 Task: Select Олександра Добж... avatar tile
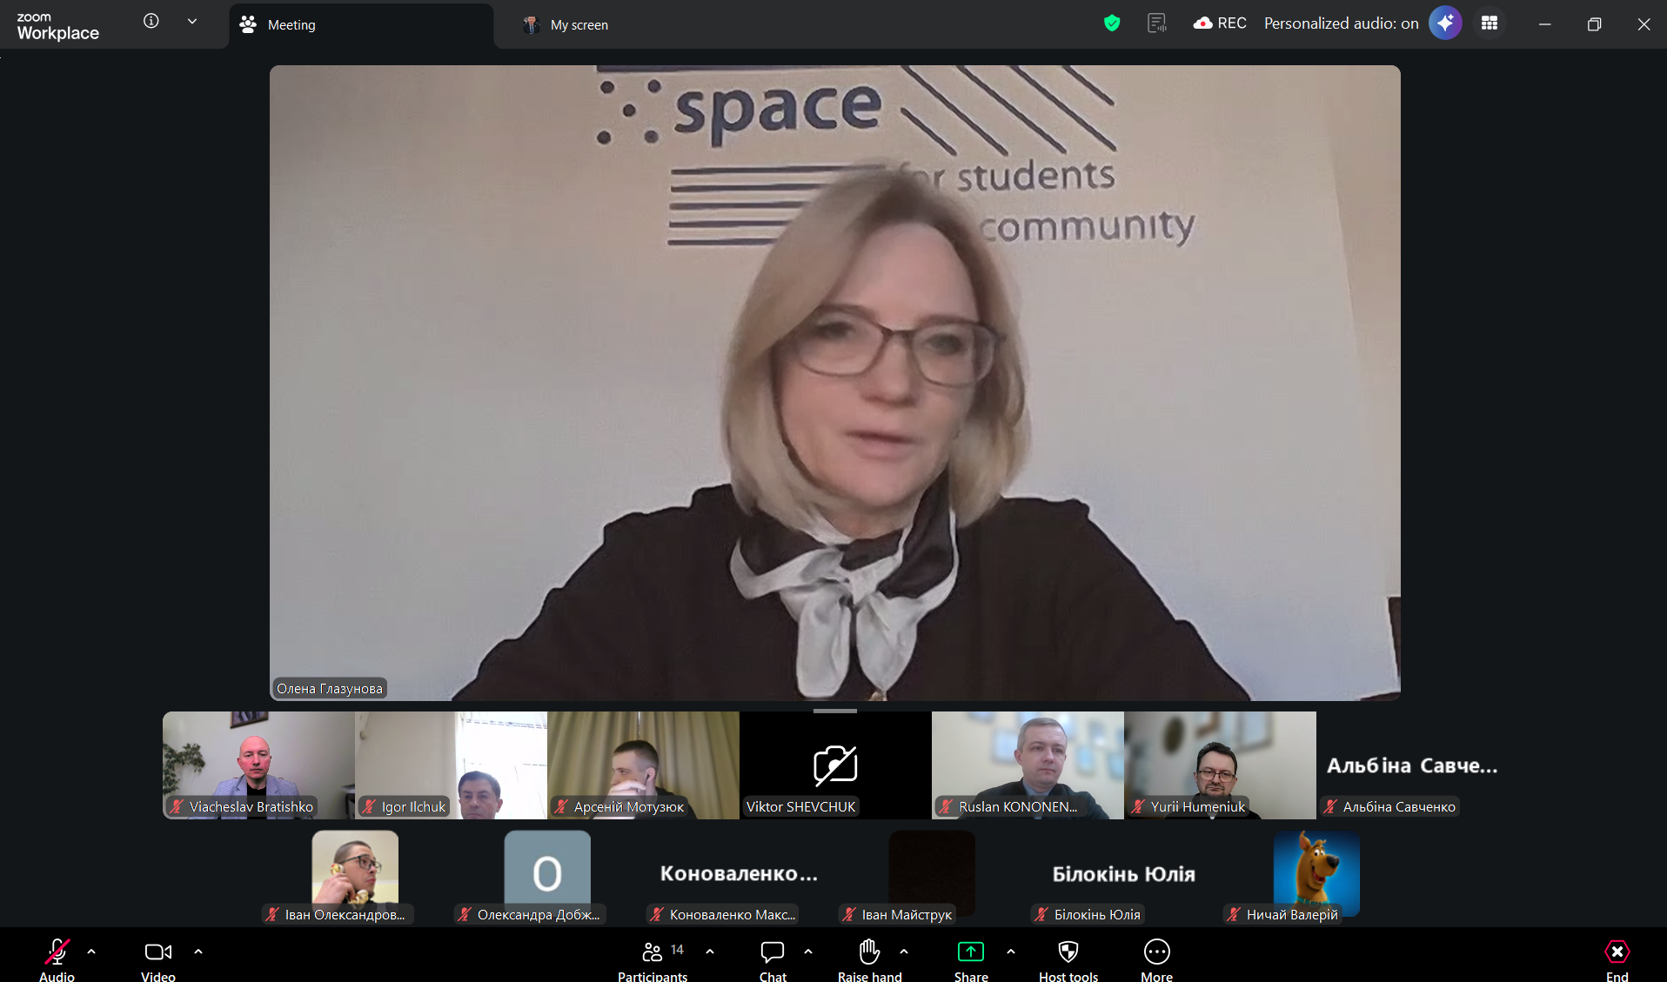coord(547,873)
